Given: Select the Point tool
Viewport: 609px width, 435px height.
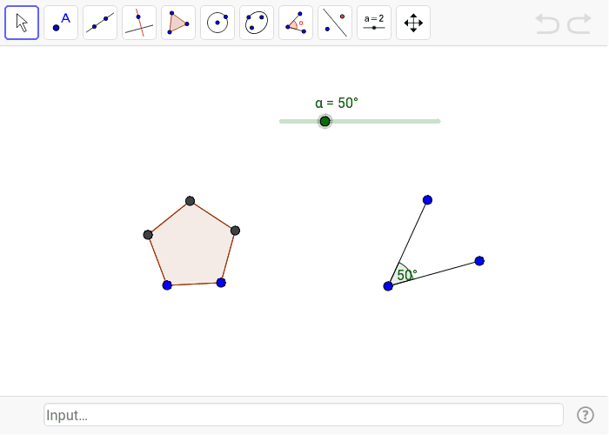Looking at the screenshot, I should pos(61,23).
